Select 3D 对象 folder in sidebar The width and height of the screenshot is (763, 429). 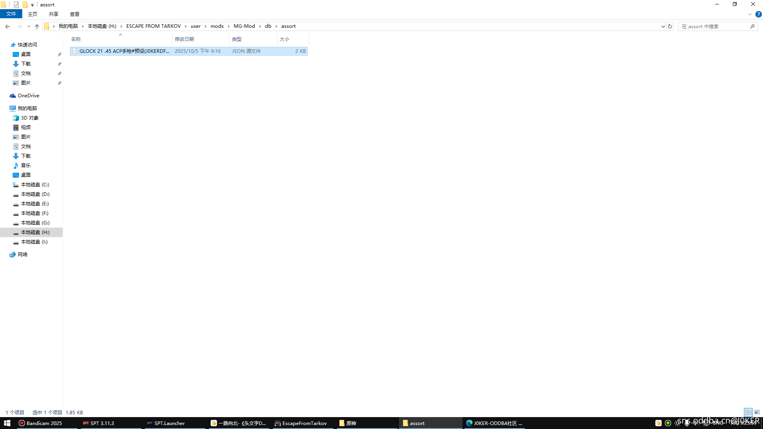click(x=29, y=118)
